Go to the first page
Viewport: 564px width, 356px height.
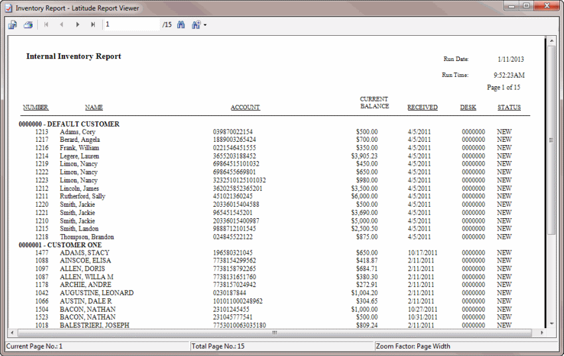click(x=46, y=25)
